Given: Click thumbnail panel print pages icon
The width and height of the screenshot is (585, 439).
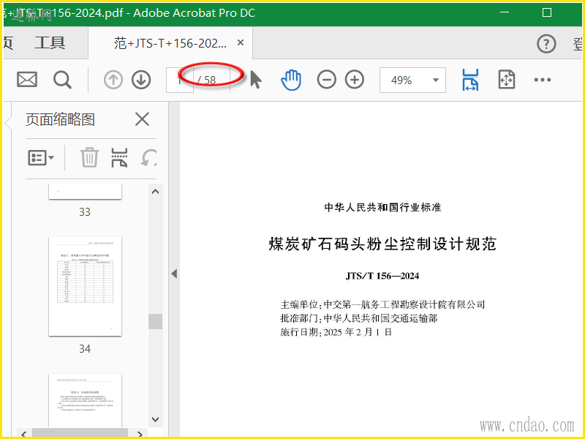Looking at the screenshot, I should pos(119,157).
